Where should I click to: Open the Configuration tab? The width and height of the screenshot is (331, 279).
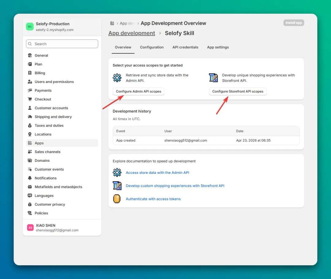click(152, 47)
